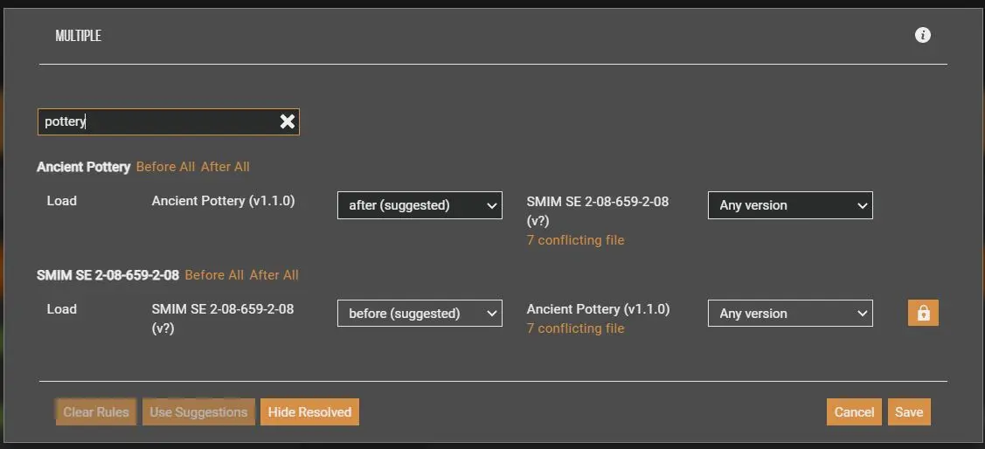Viewport: 985px width, 449px height.
Task: Select SMIM SE 2-08-659-2-08 group heading
Action: pos(108,275)
